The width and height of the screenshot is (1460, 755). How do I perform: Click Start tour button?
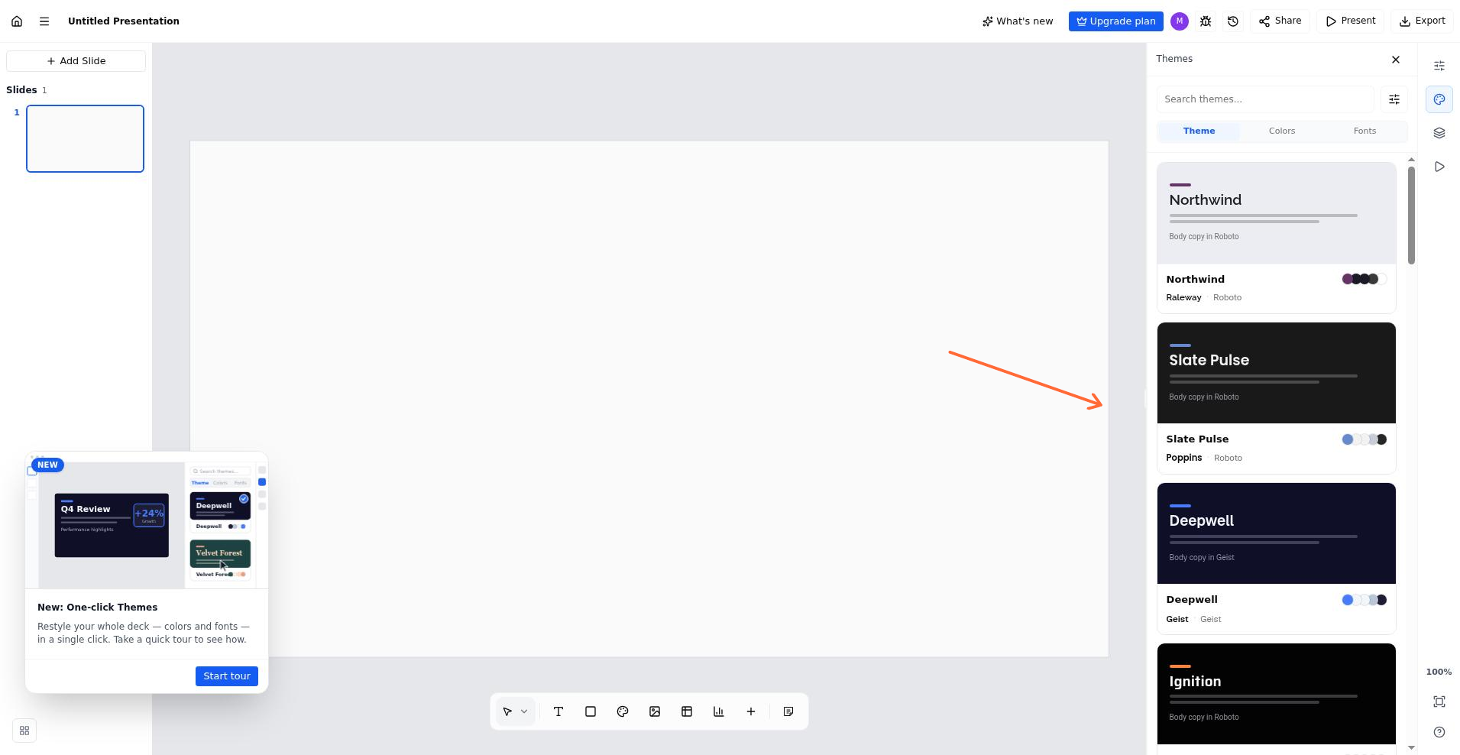pos(227,676)
